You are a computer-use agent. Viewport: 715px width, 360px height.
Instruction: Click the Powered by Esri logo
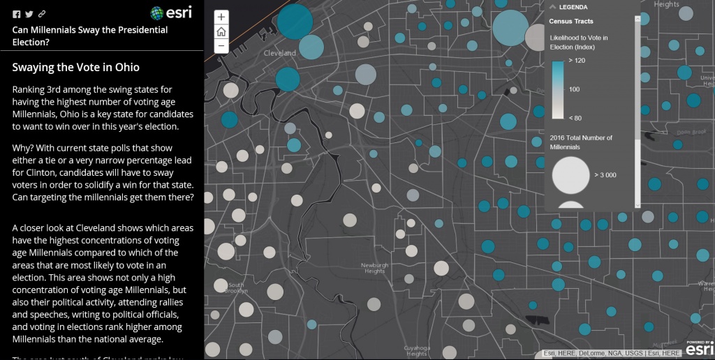click(700, 347)
